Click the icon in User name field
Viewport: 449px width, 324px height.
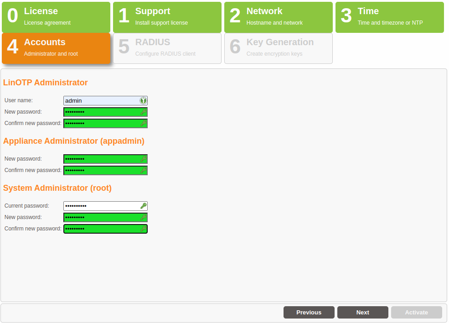[143, 101]
